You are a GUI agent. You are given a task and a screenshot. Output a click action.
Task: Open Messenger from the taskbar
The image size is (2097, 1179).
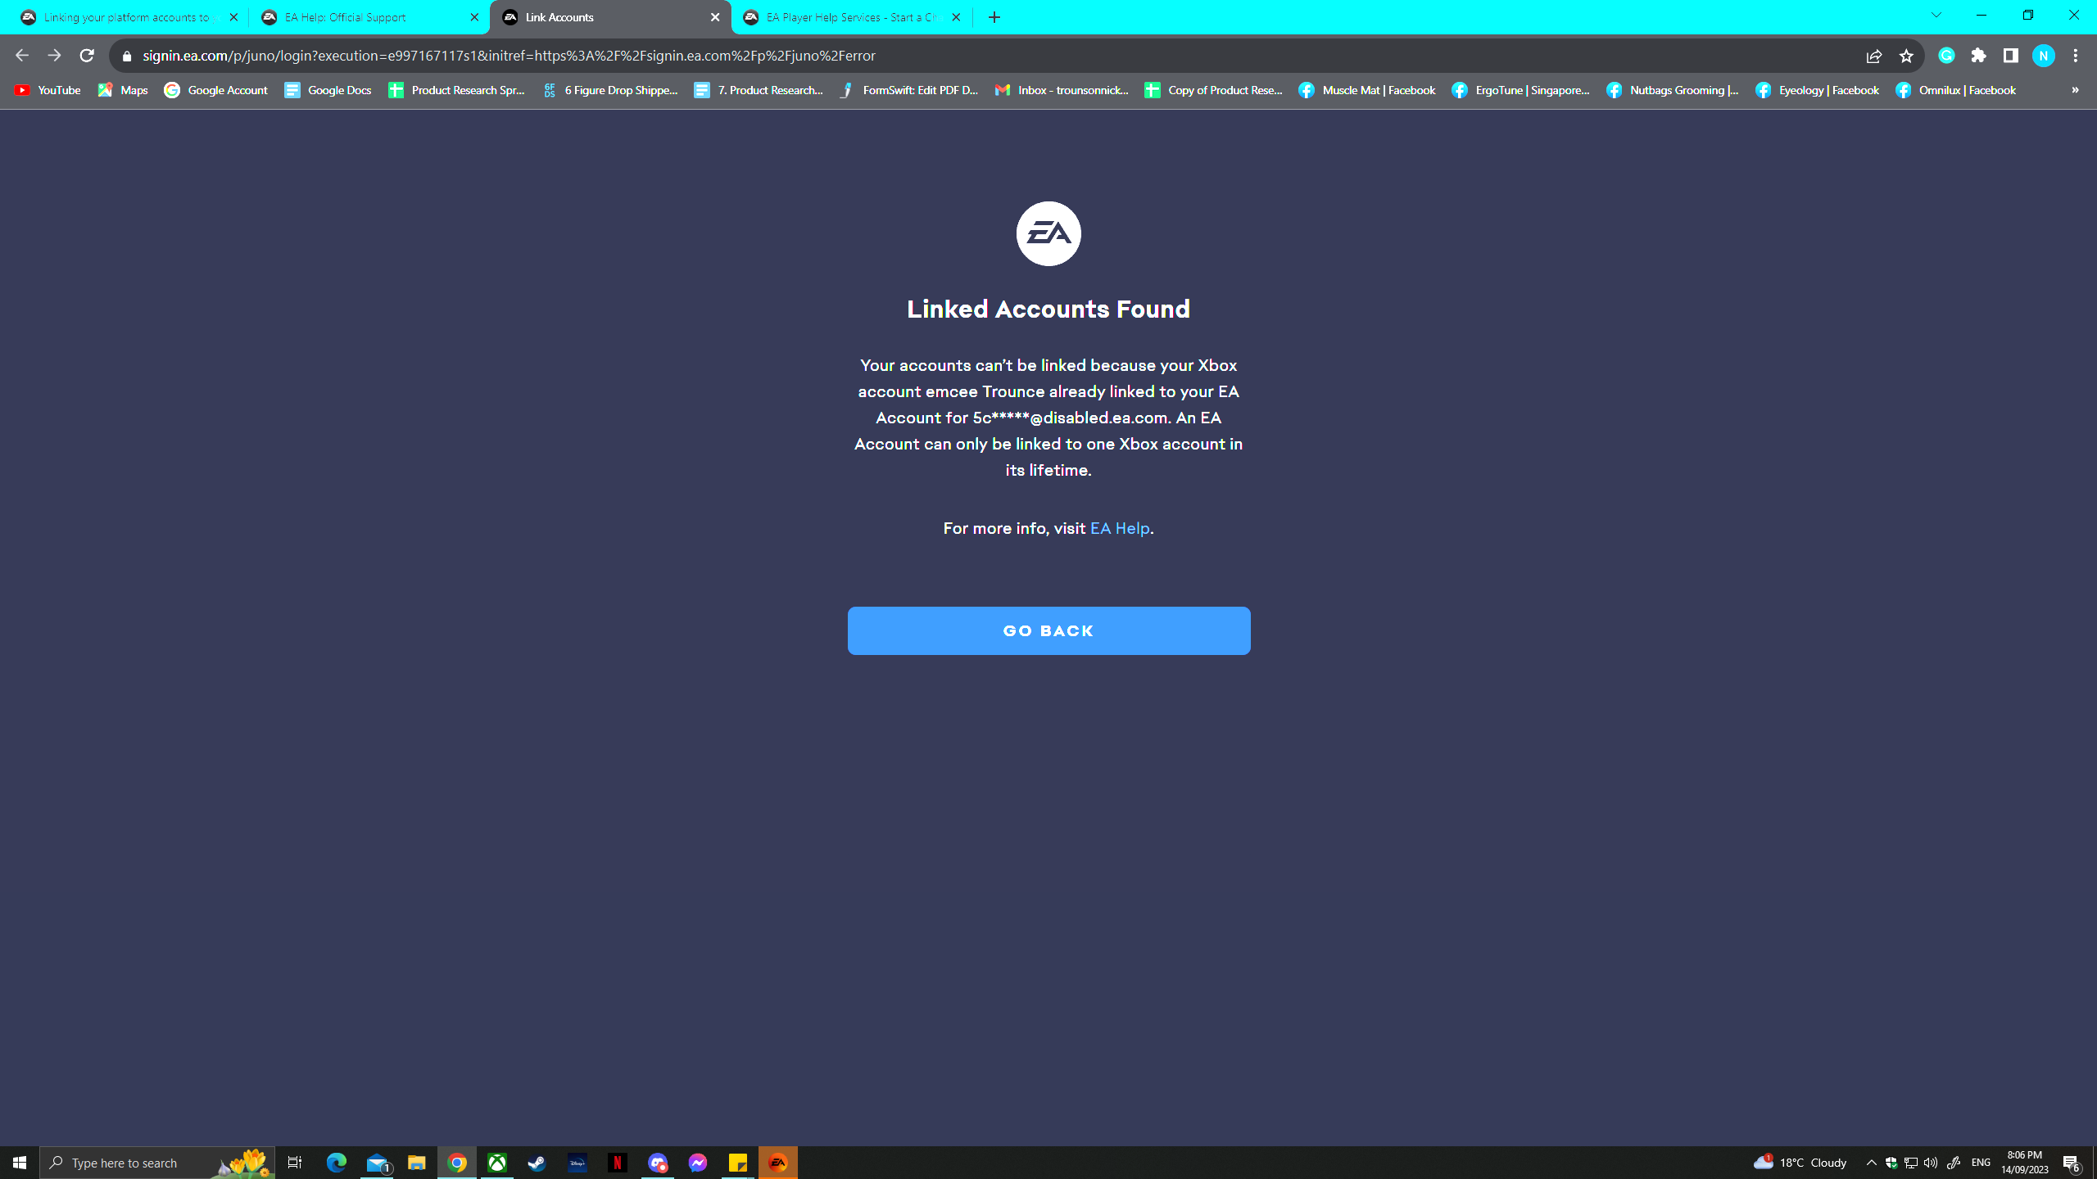pos(698,1163)
